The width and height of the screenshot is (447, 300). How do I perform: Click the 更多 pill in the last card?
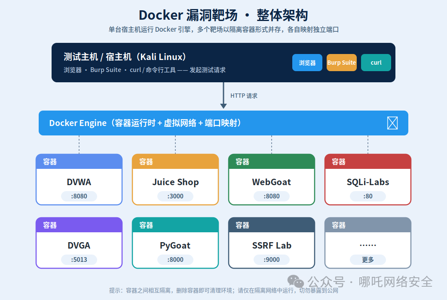[x=368, y=260]
